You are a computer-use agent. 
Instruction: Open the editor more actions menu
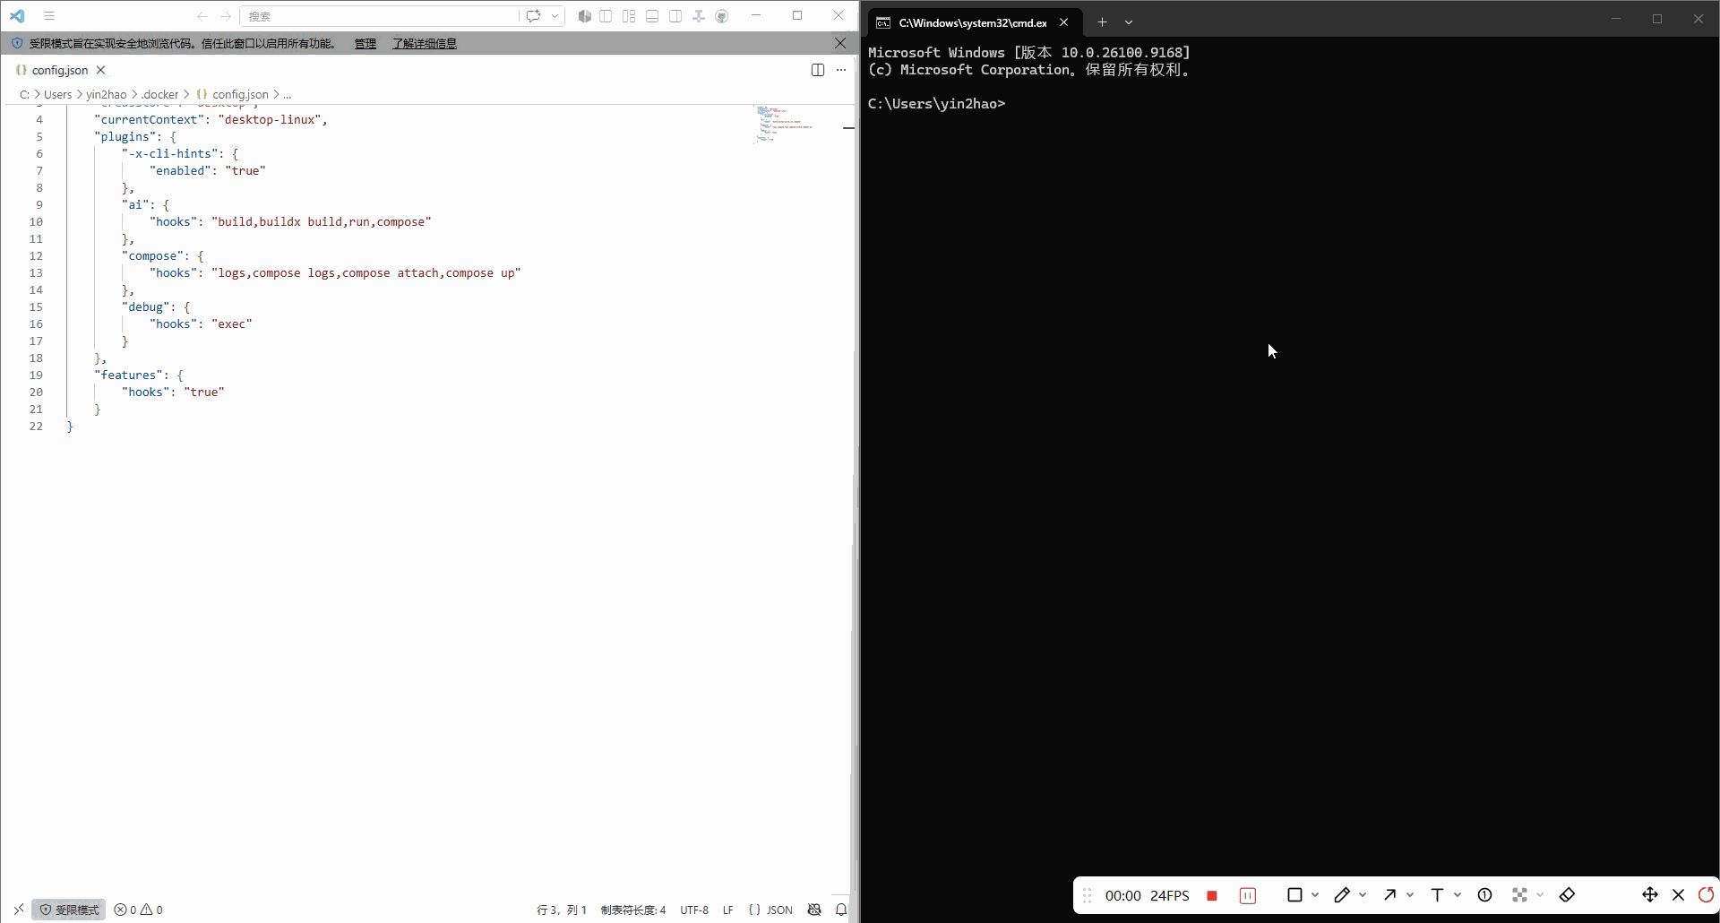point(841,70)
